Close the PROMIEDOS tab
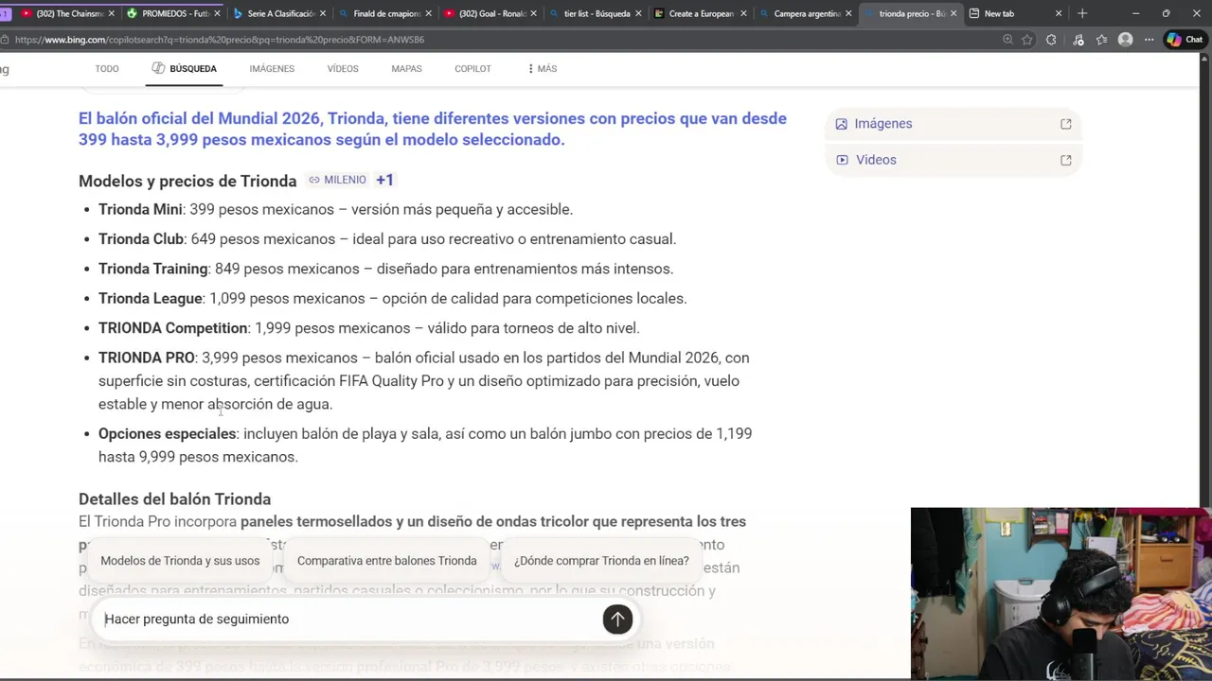The image size is (1212, 681). pyautogui.click(x=217, y=13)
